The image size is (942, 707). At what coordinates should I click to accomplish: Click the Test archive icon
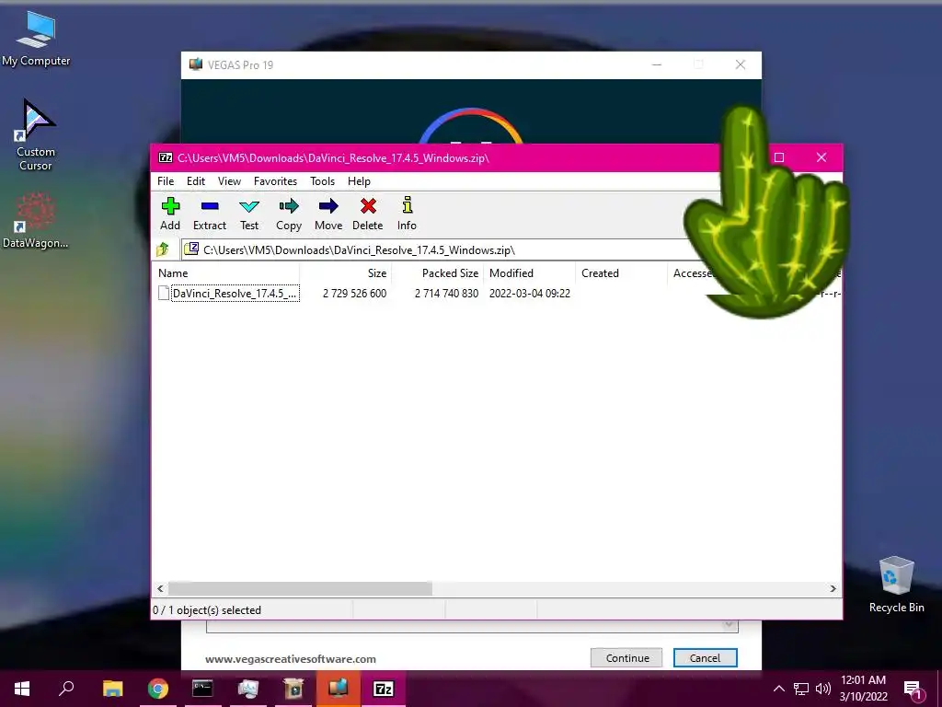point(249,214)
